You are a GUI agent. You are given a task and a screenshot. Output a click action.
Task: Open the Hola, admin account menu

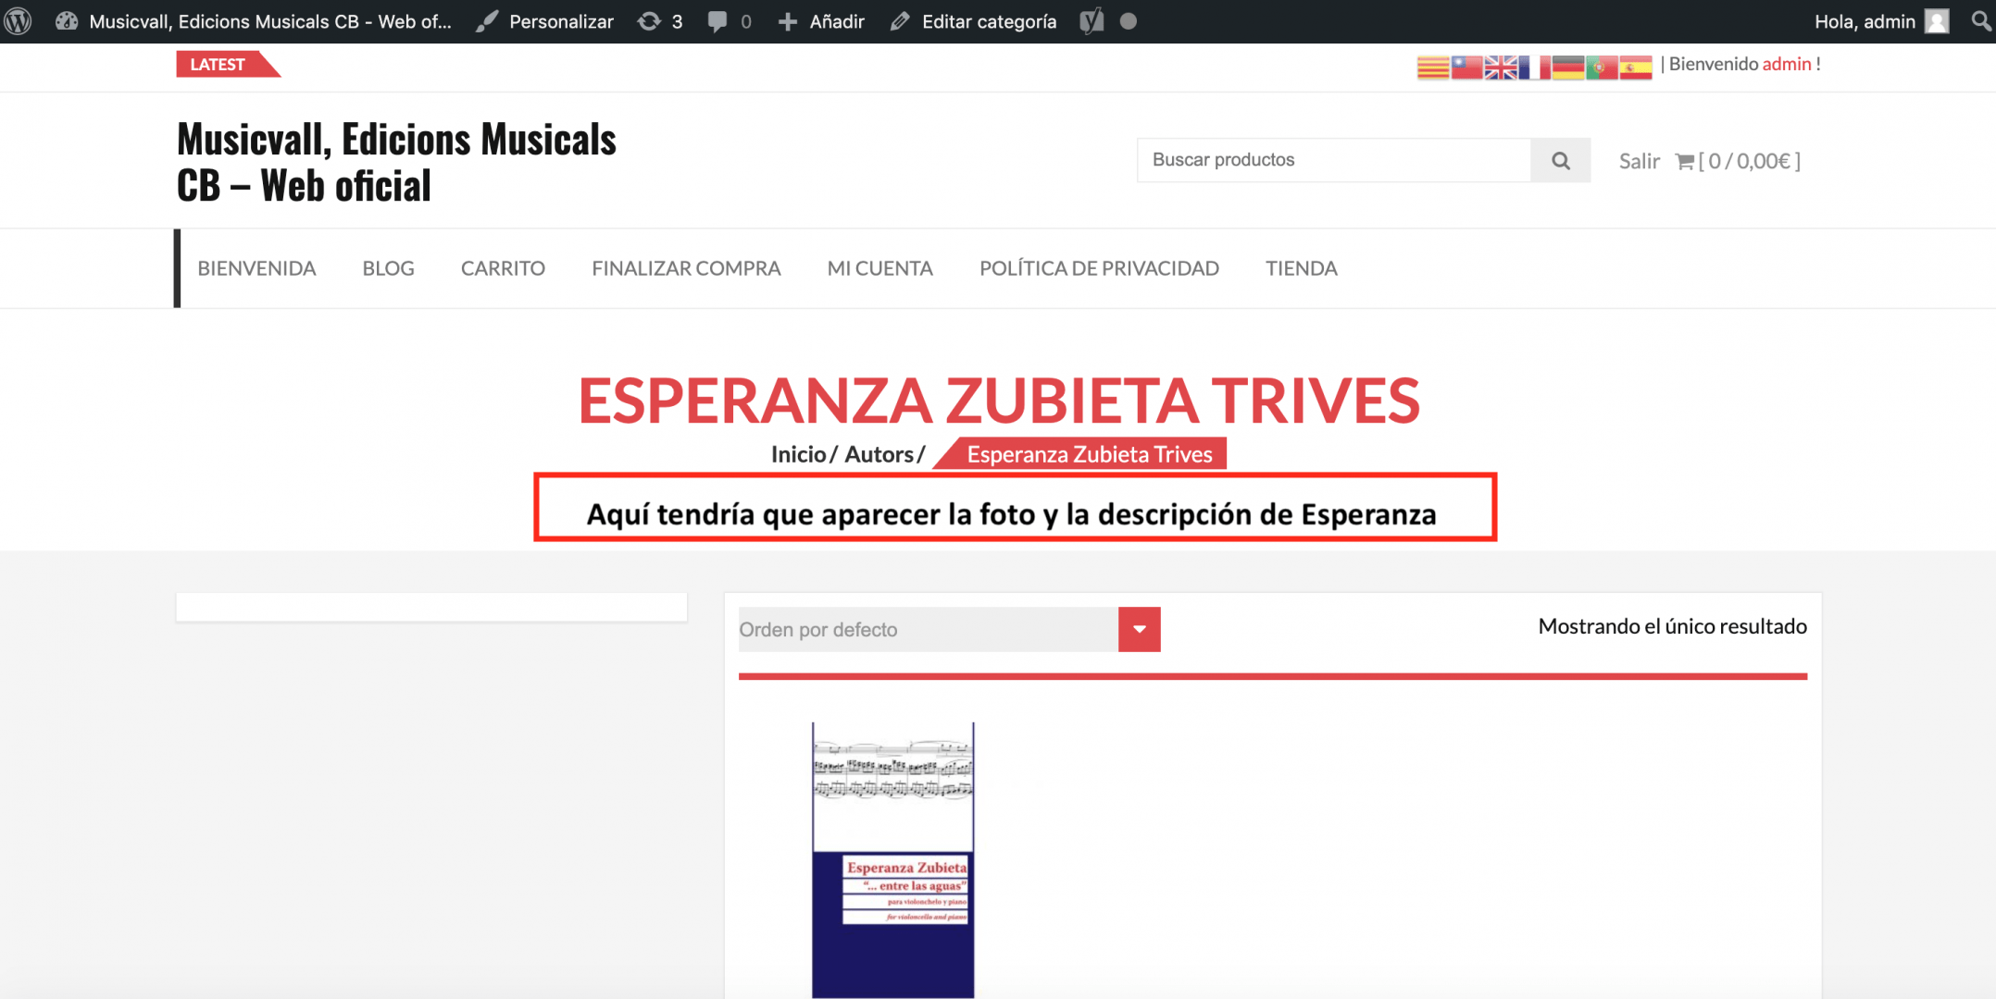1880,21
